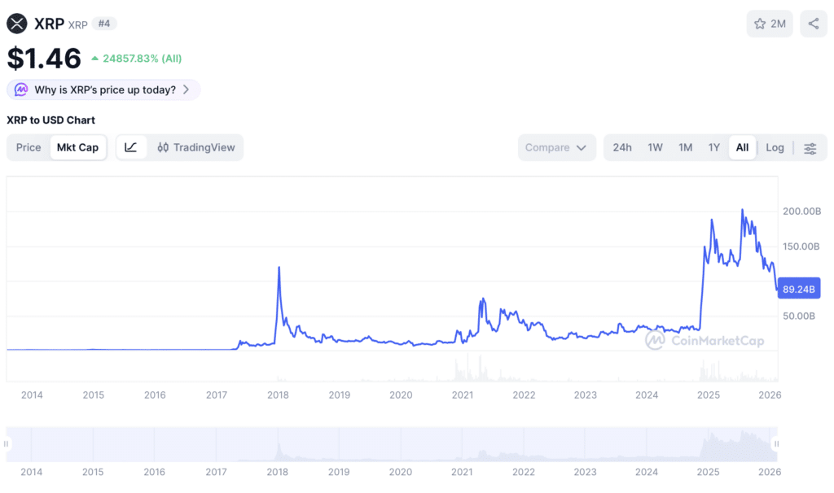This screenshot has height=493, width=834.
Task: Switch to the Price tab
Action: tap(29, 147)
